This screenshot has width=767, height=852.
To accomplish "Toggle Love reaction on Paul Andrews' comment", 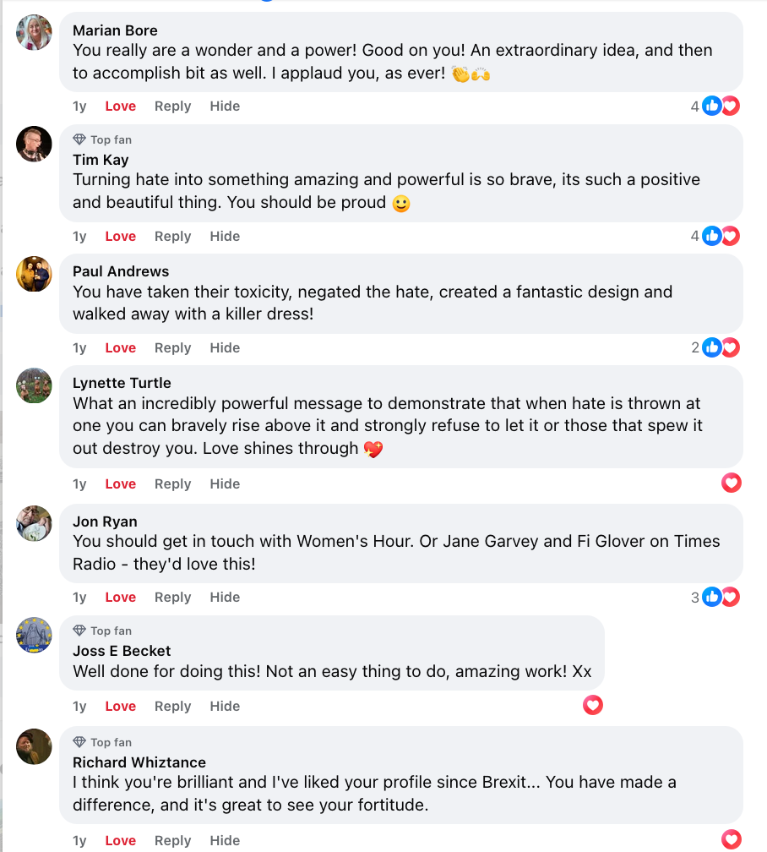I will tap(120, 348).
